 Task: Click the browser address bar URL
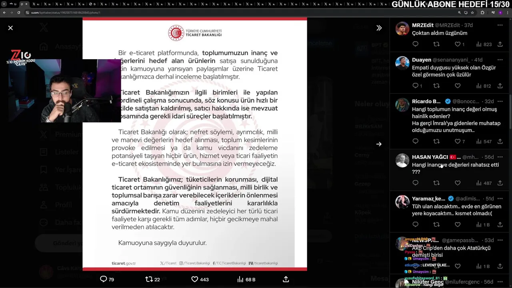[66, 12]
